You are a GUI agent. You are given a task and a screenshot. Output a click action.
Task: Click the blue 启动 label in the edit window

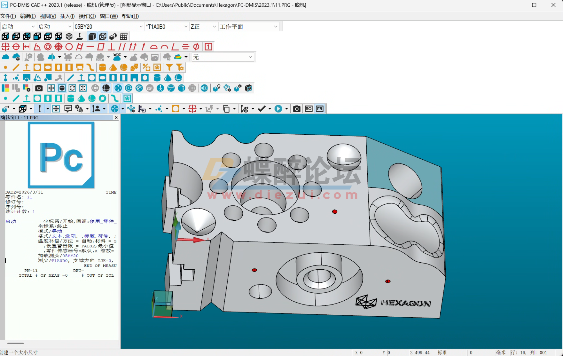10,221
